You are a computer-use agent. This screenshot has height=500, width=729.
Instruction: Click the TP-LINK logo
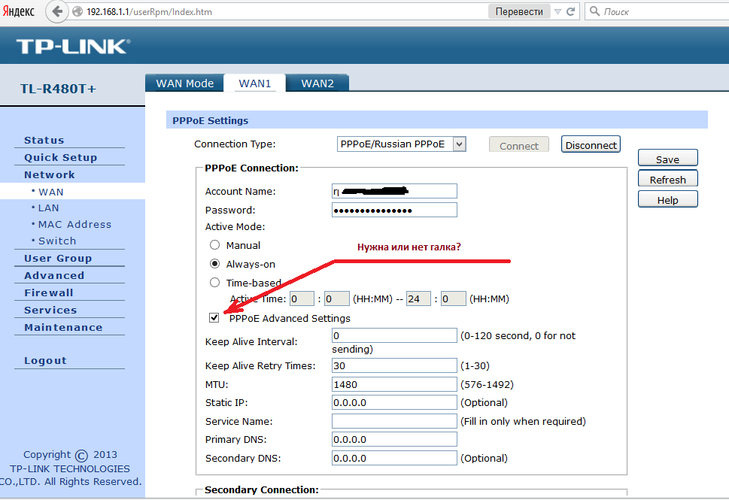coord(74,47)
